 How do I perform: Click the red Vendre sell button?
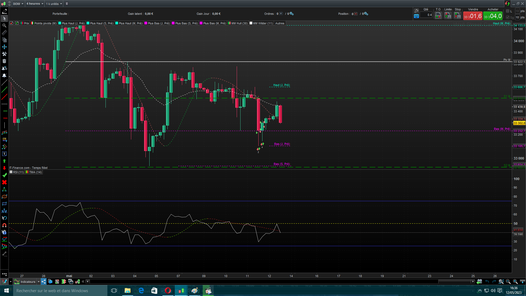click(x=473, y=16)
